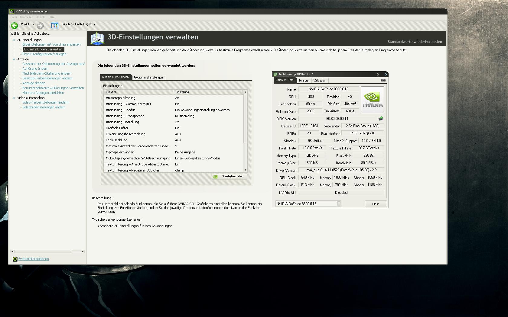
Task: Open the Zurück history dropdown arrow
Action: click(34, 24)
